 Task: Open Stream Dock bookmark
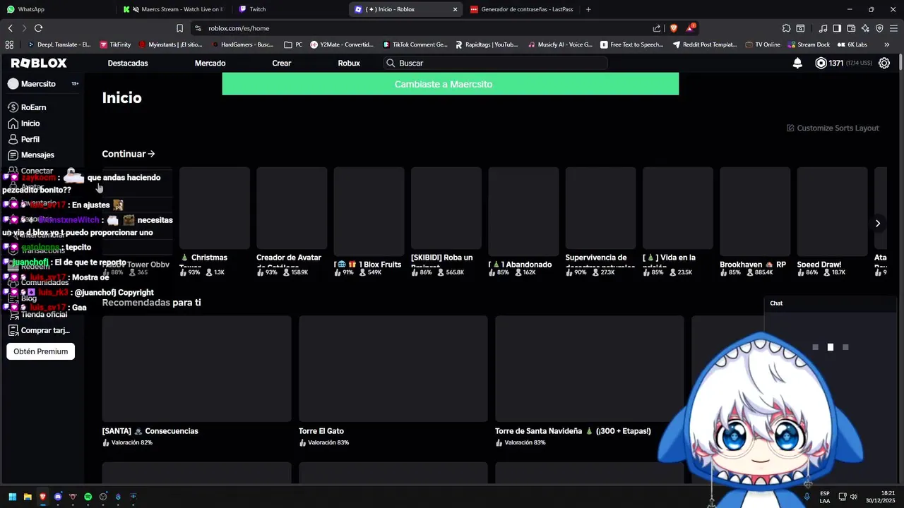pyautogui.click(x=809, y=44)
